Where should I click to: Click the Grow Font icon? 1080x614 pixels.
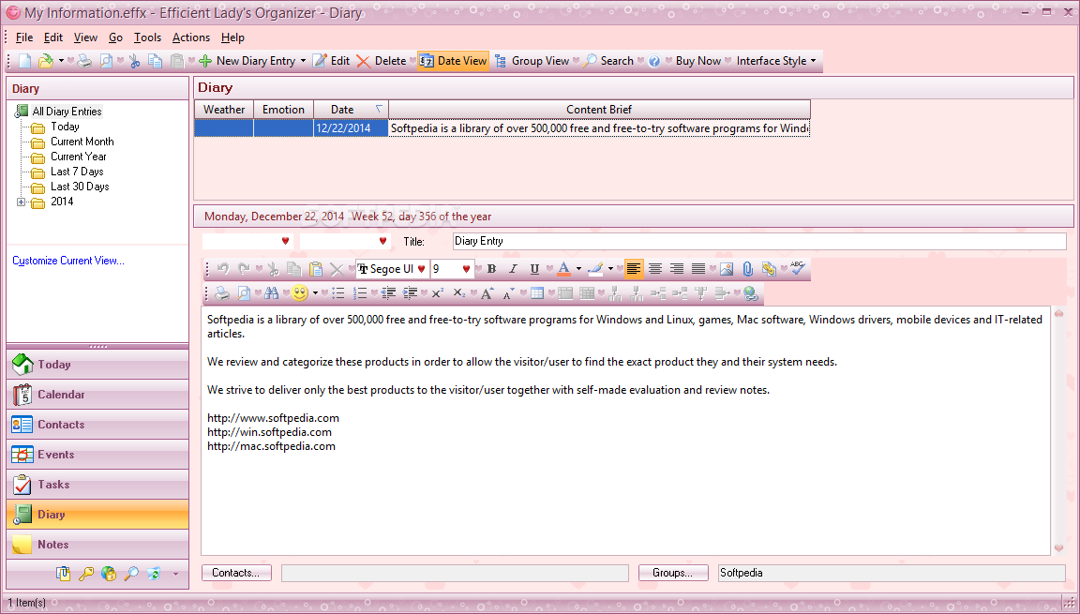pos(487,293)
